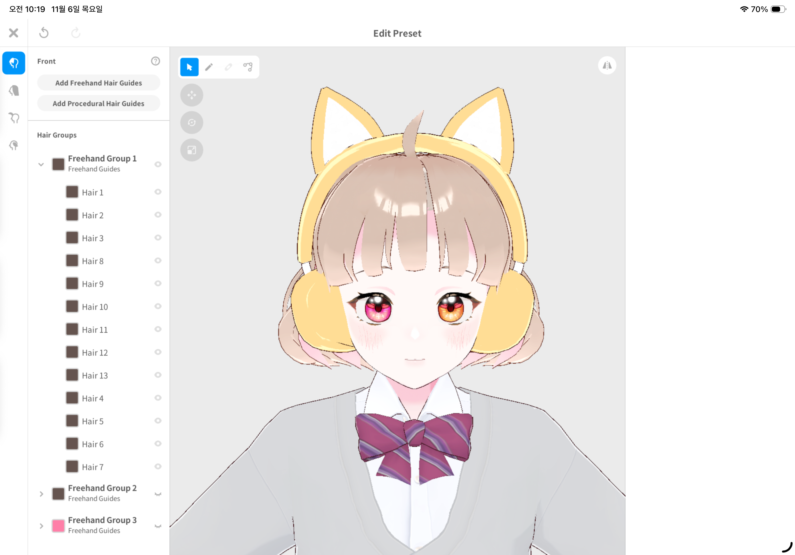Expand Freehand Group 3
Viewport: 795px width, 555px height.
41,526
